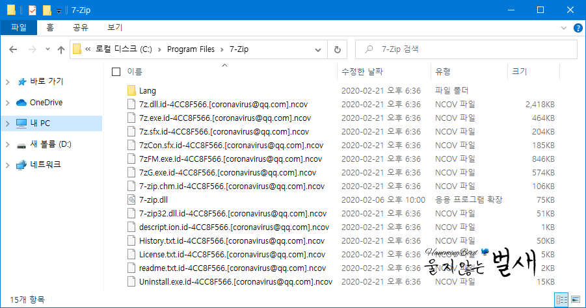Select 내 PC in navigation pane

tap(40, 123)
